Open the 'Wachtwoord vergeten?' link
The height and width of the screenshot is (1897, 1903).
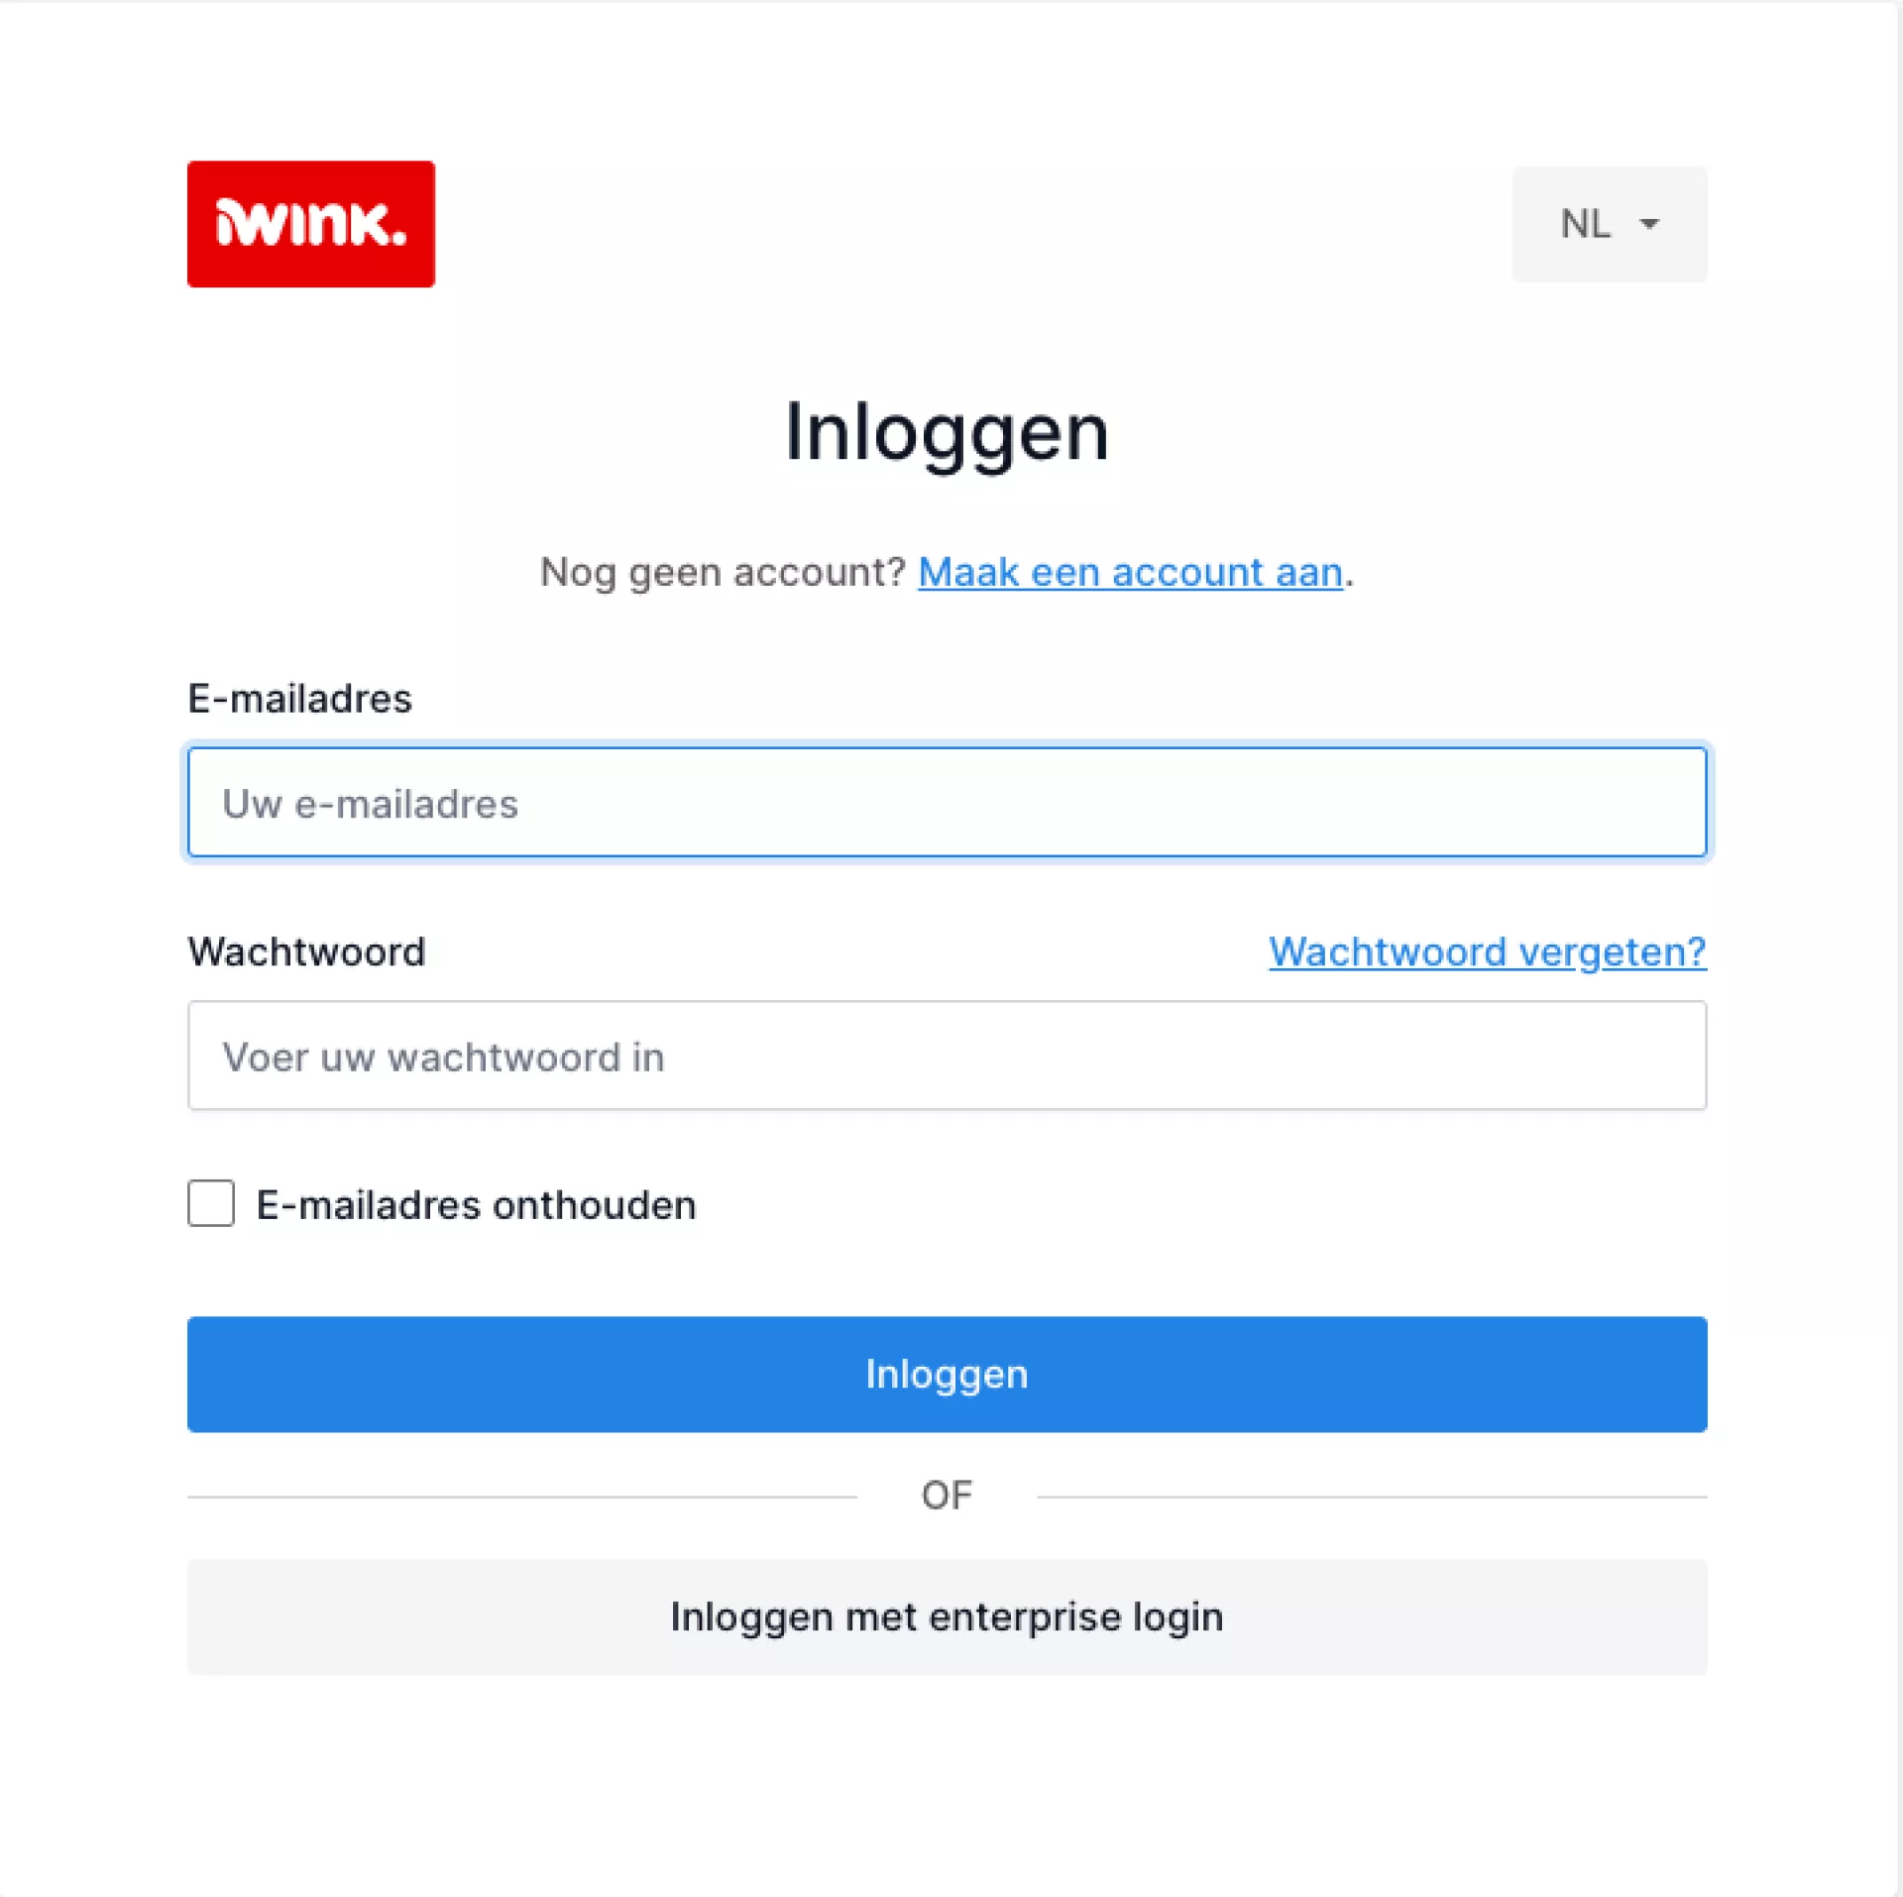tap(1487, 951)
